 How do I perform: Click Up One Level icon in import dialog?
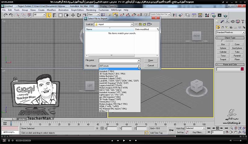coord(140,24)
